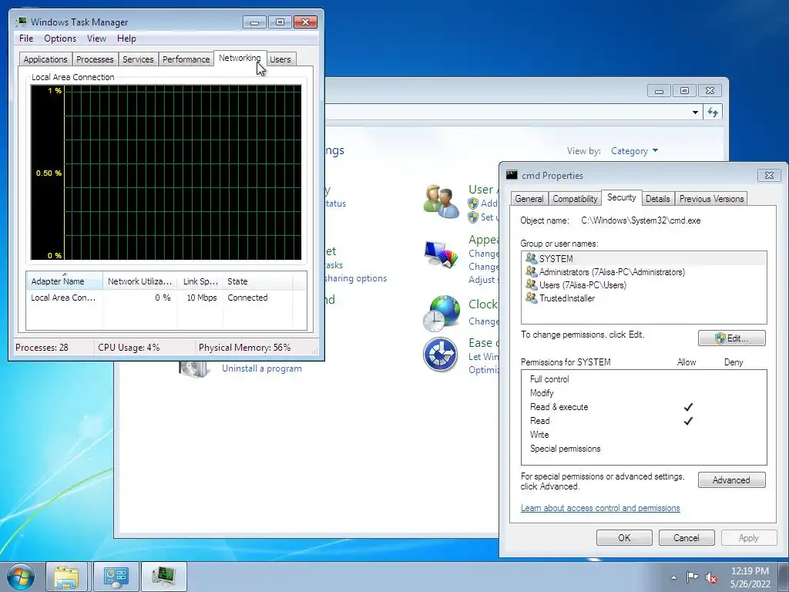
Task: Click the Local Area Connection network graph
Action: [166, 172]
